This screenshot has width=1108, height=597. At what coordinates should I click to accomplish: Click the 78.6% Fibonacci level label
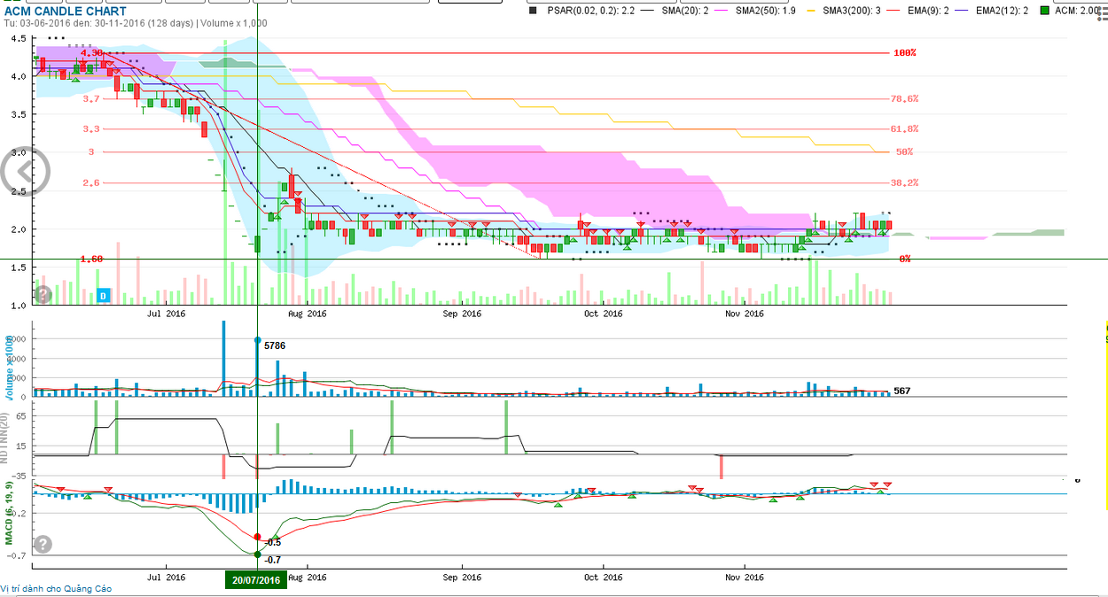(x=905, y=99)
